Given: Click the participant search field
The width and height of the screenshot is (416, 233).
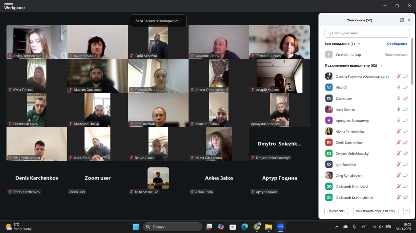Looking at the screenshot, I should click(367, 33).
